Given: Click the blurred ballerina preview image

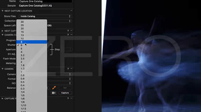Looking at the screenshot, I should (x=151, y=56).
